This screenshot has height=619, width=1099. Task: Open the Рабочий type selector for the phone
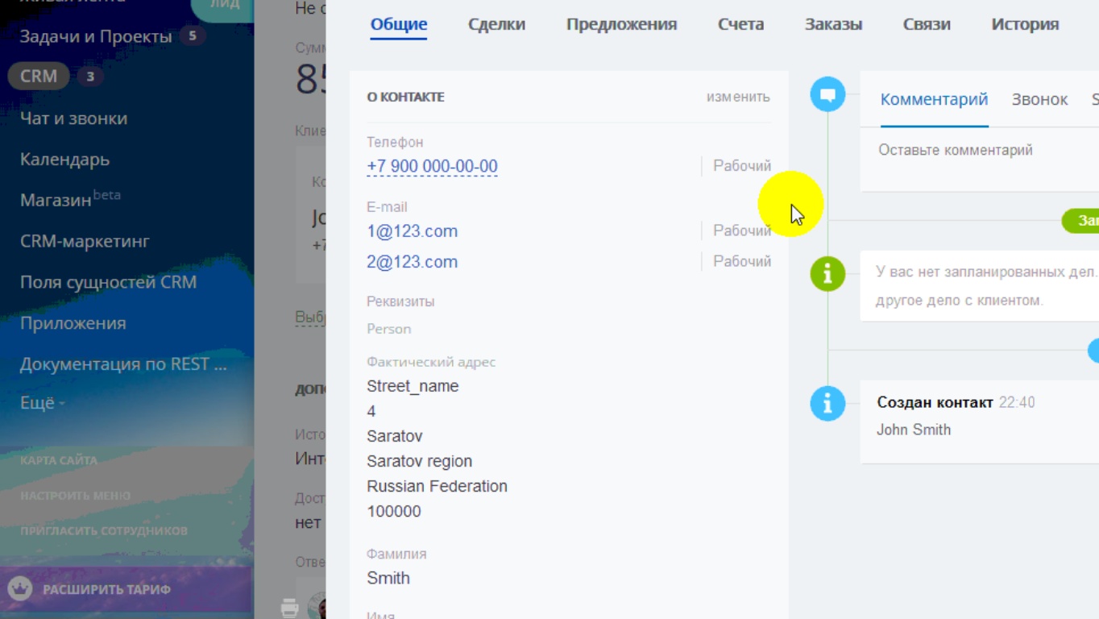tap(741, 166)
